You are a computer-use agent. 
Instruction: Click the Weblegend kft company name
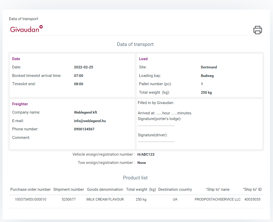click(85, 112)
